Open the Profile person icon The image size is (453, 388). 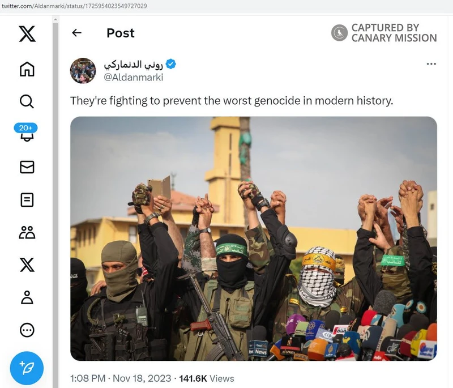pyautogui.click(x=27, y=297)
